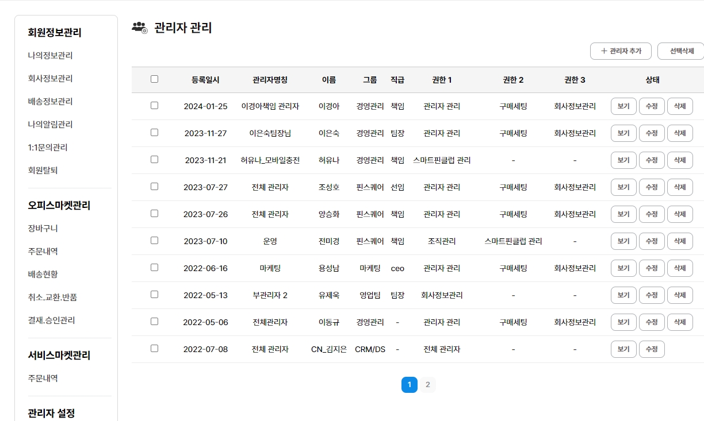
Task: Tick the checkbox for 부관리자 2 row
Action: coord(154,295)
